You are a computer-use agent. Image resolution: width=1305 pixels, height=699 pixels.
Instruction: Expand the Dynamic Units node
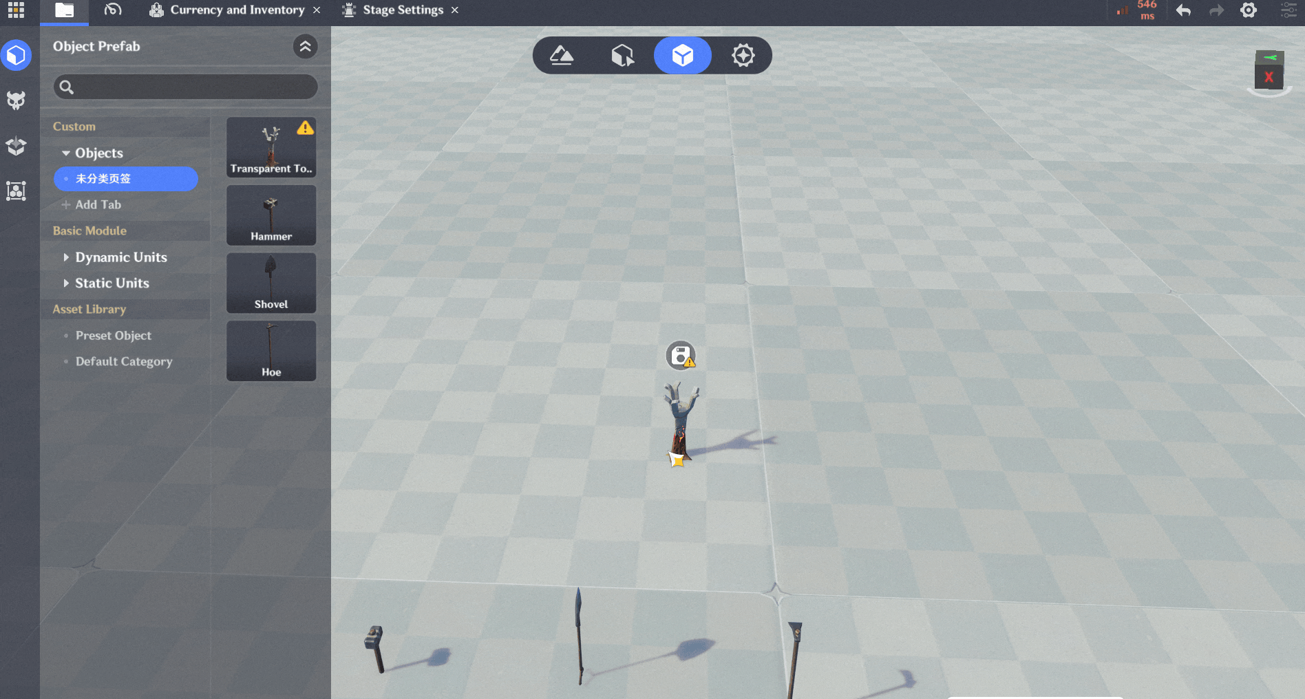pos(66,257)
